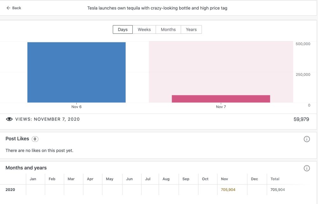Screen dimensions: 318x204
Task: Click the Jan column header
Action: pos(33,179)
